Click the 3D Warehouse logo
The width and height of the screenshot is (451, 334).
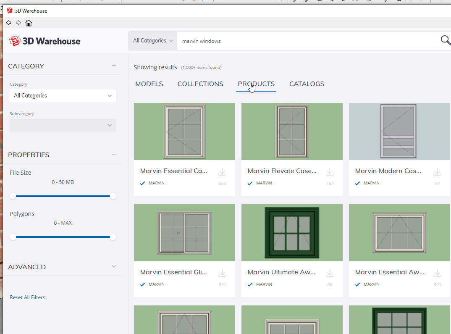point(45,41)
